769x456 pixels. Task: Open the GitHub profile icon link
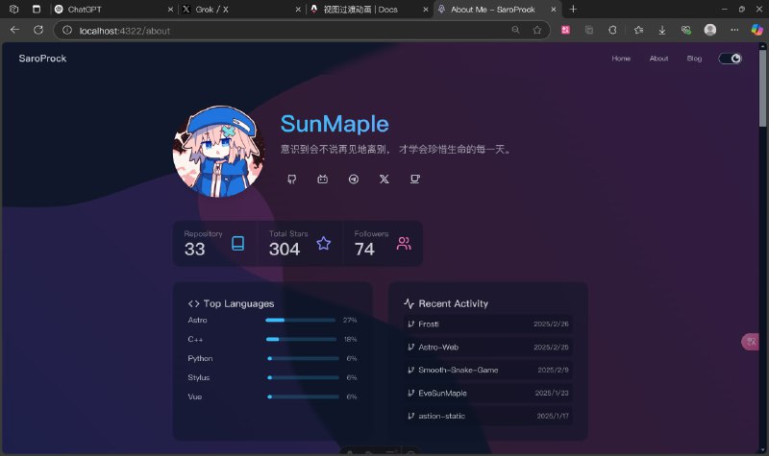(x=292, y=179)
